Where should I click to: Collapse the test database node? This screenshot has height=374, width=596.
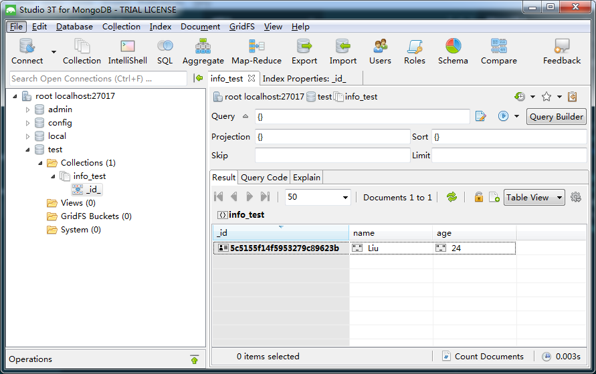click(x=27, y=150)
